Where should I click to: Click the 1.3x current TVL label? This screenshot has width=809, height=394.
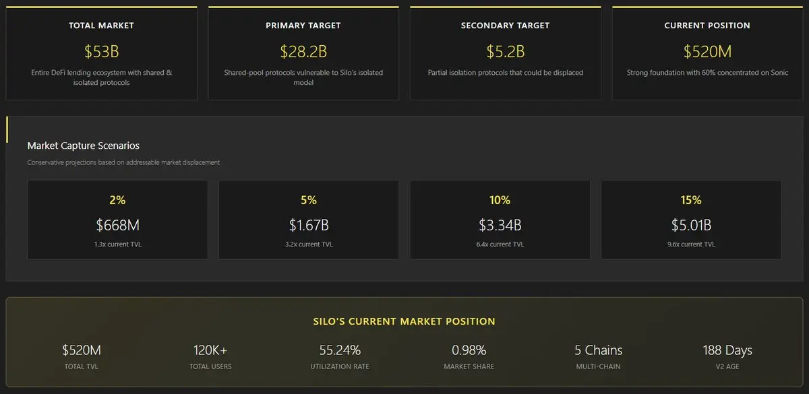click(117, 244)
